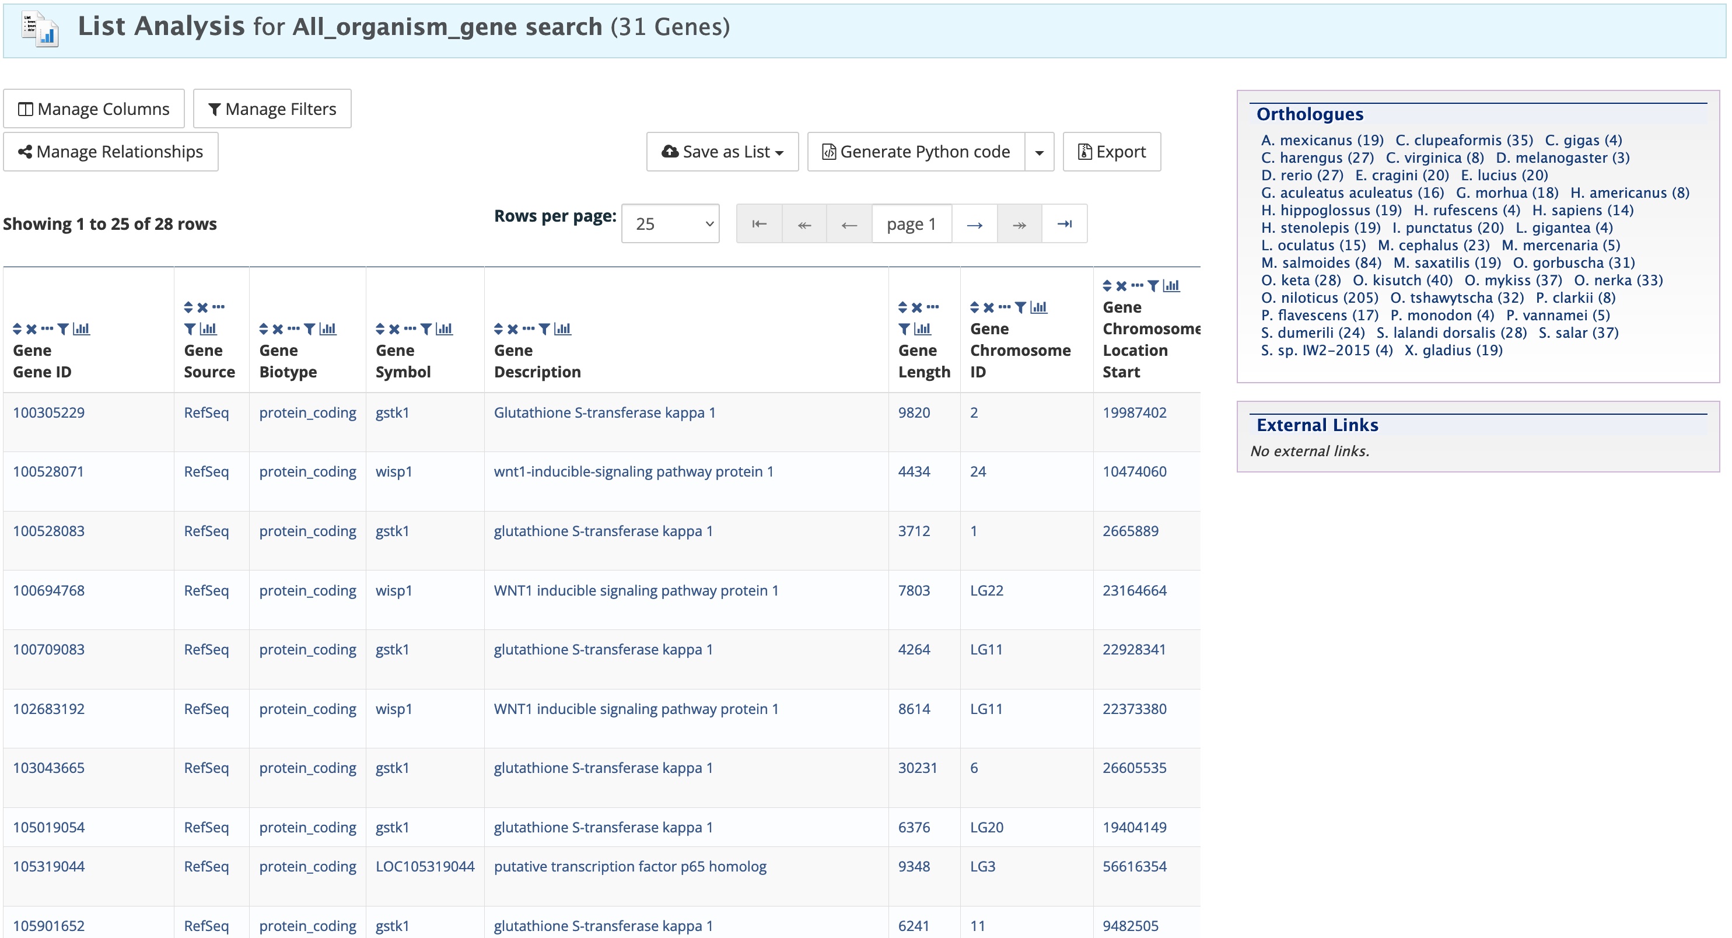Sort by Gene Source column
Viewport: 1732px width, 938px height.
click(x=189, y=307)
